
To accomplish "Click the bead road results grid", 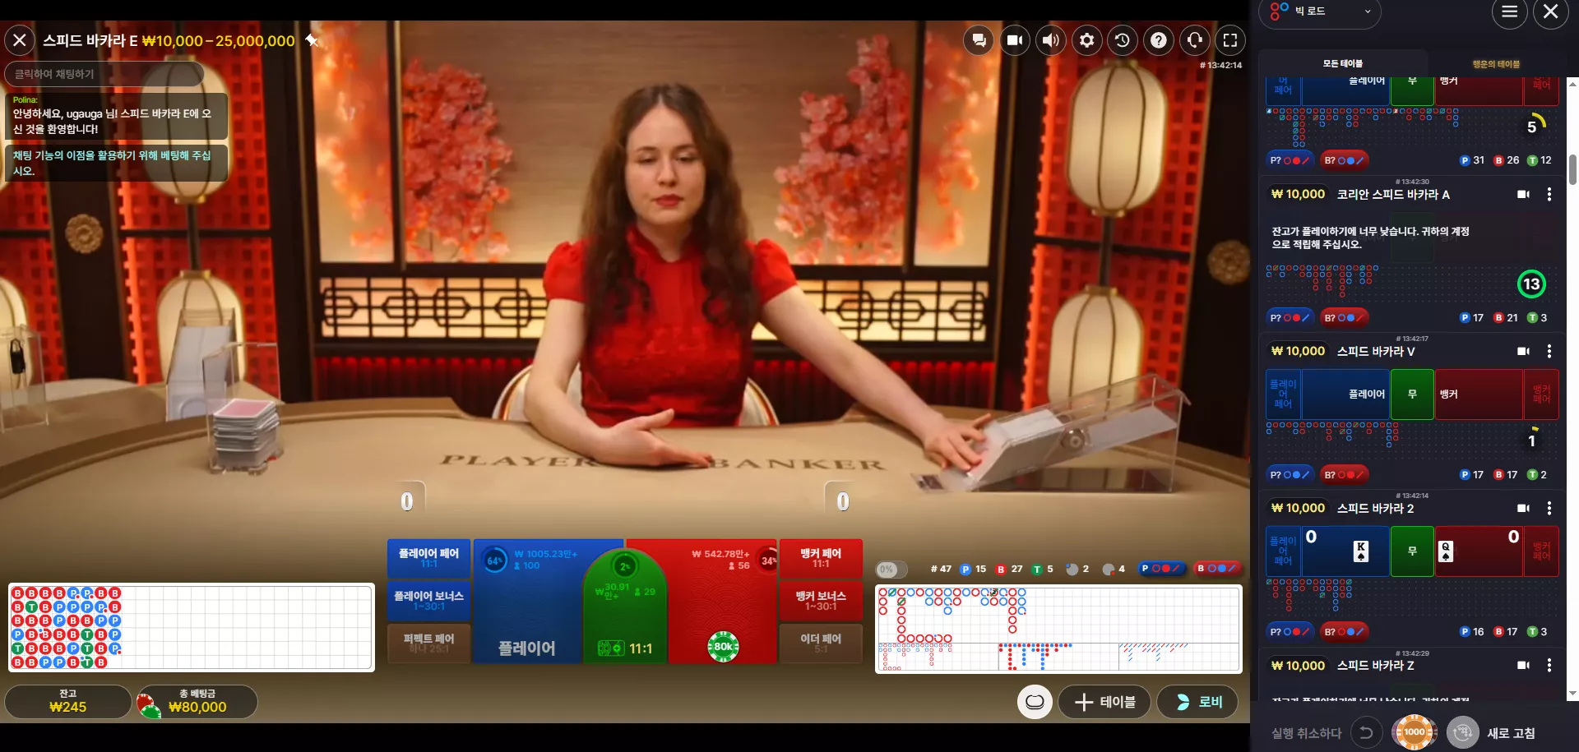I will coord(192,628).
